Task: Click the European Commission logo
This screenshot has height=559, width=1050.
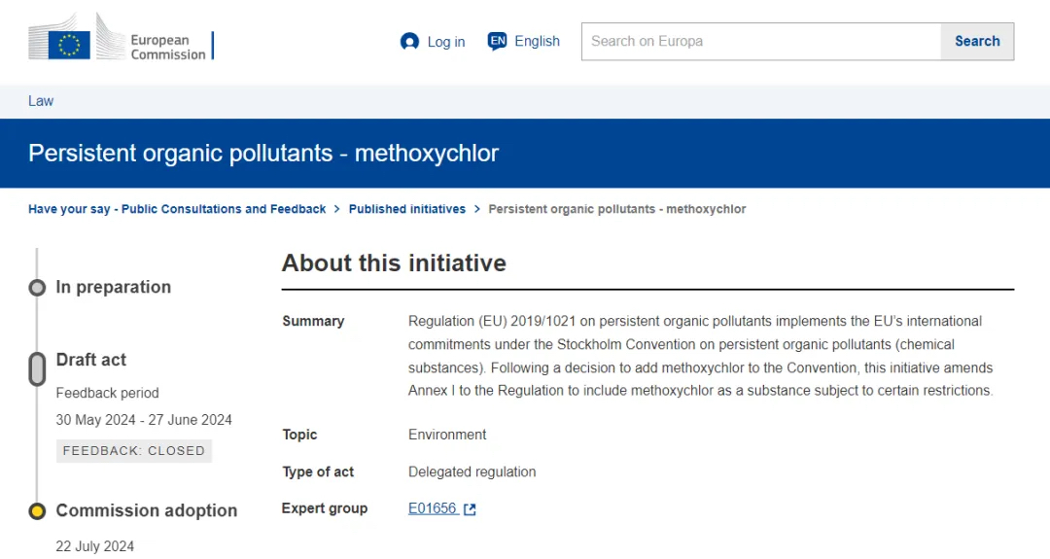Action: click(x=122, y=41)
